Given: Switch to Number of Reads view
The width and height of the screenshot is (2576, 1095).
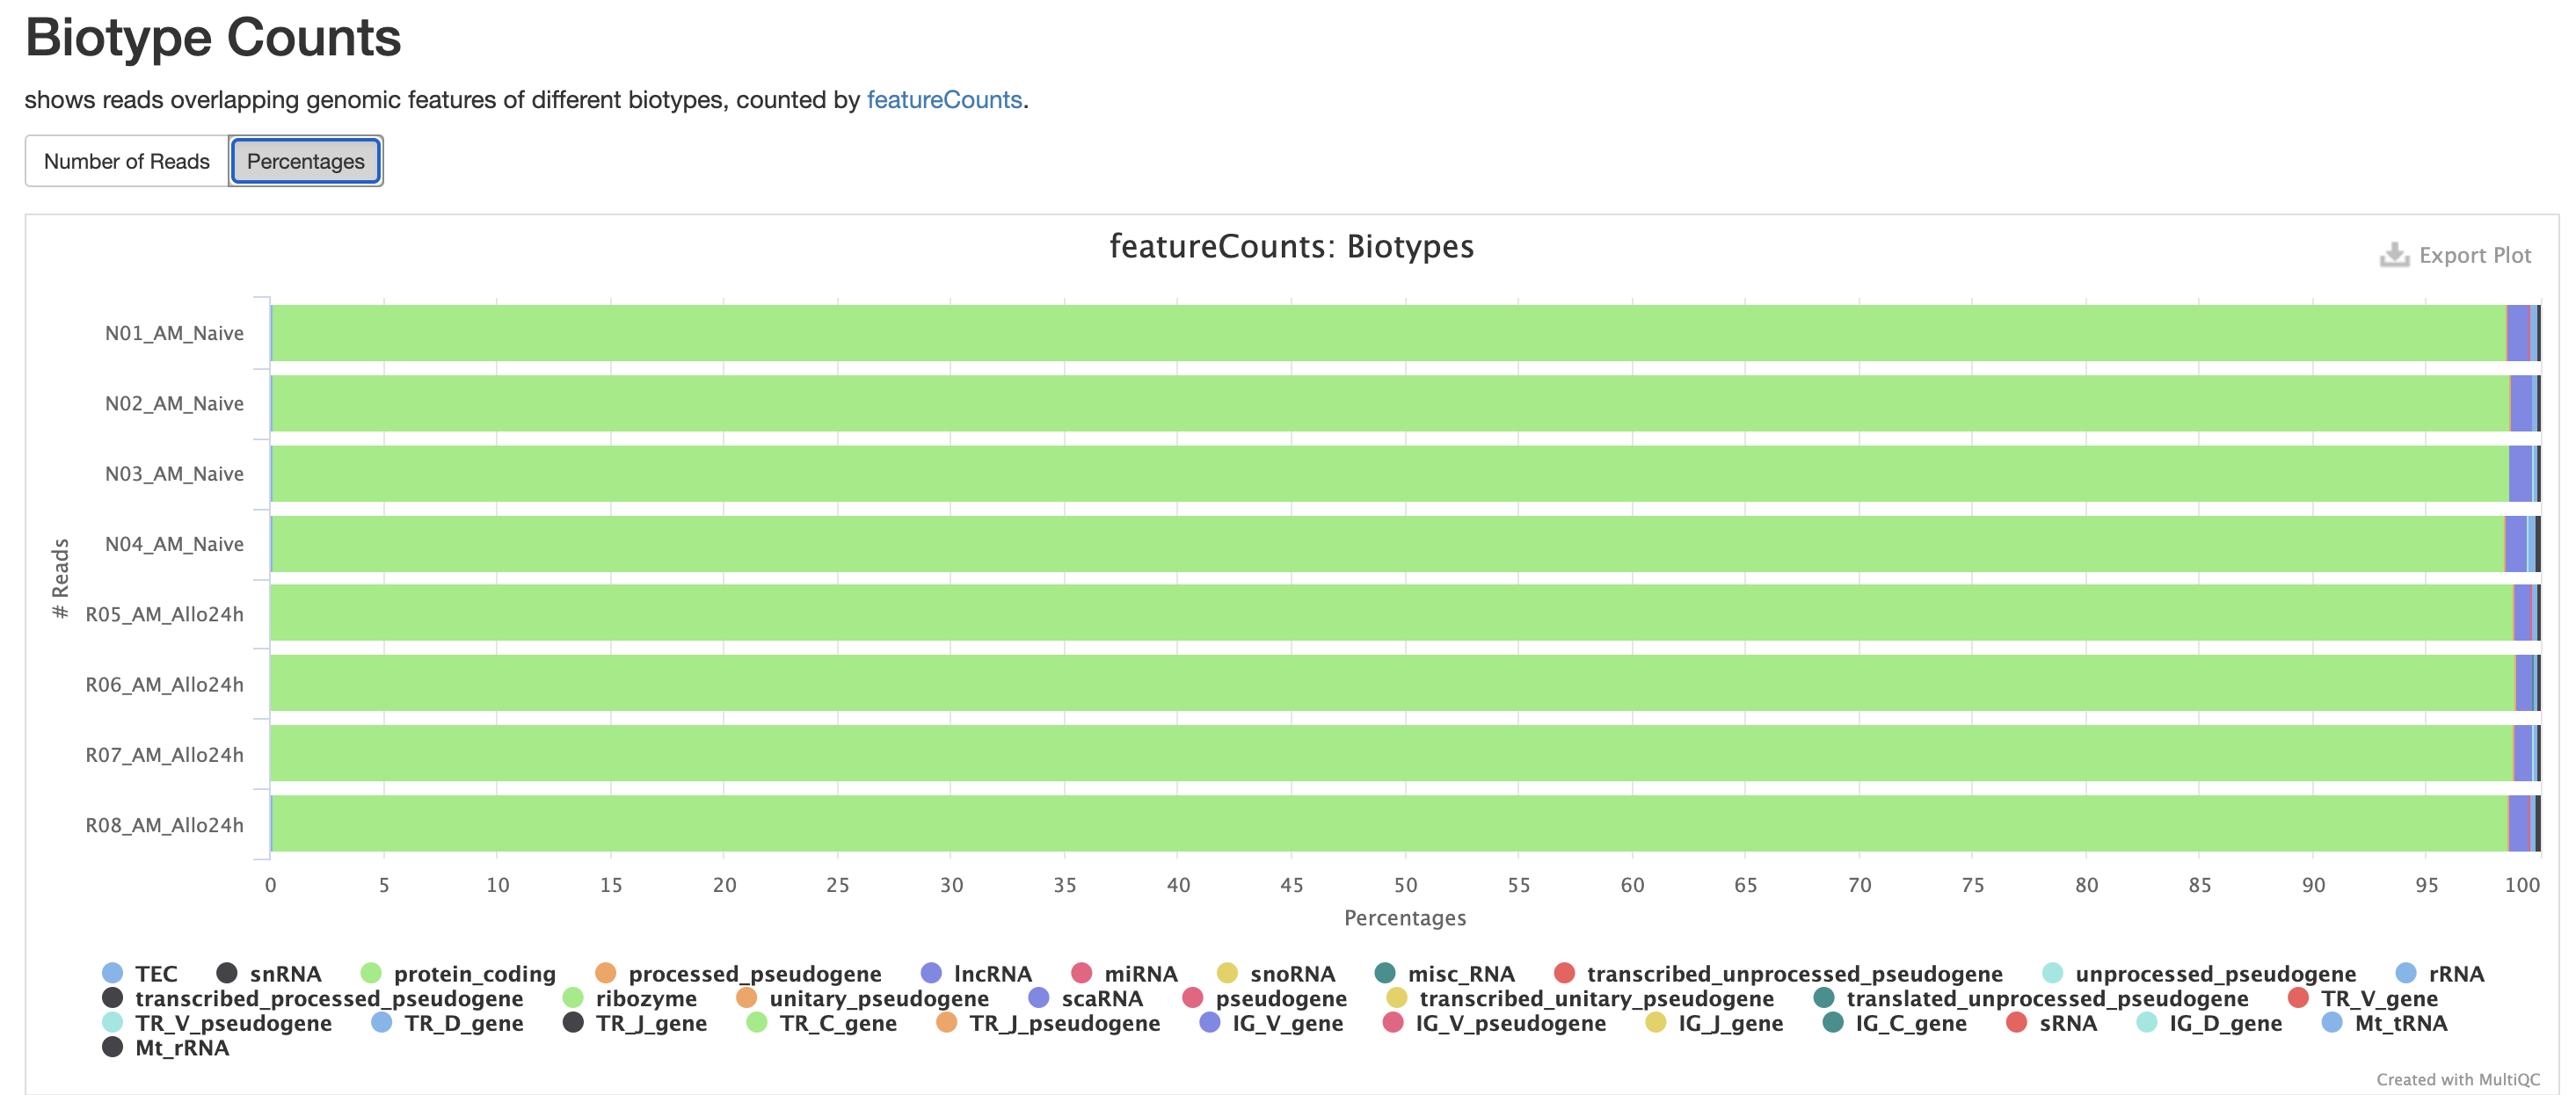Looking at the screenshot, I should point(127,161).
